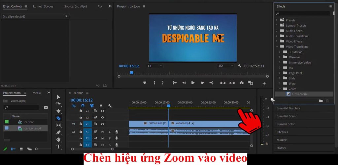Image resolution: width=338 pixels, height=165 pixels.
Task: Select the Selection tool arrow
Action: pos(58,97)
